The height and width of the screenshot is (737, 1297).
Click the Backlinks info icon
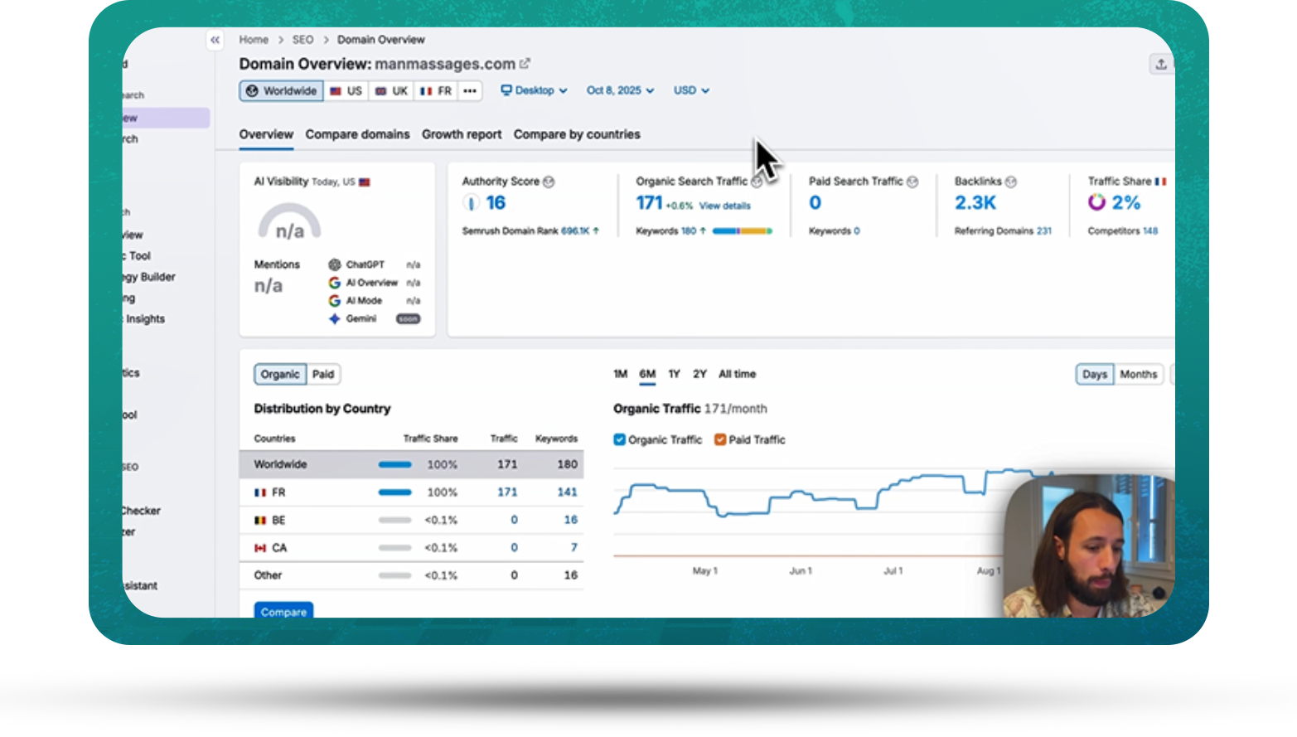click(1011, 182)
